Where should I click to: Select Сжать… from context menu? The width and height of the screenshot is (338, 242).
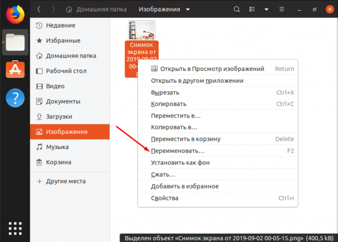click(217, 174)
